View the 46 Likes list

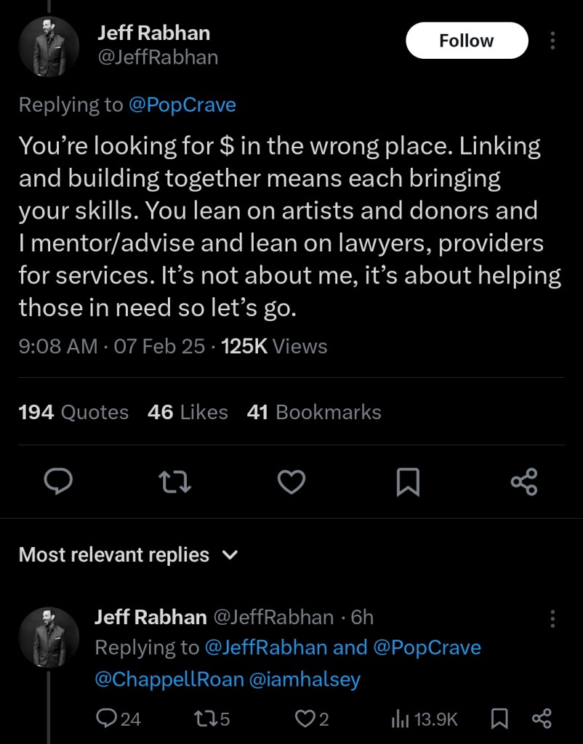(187, 412)
